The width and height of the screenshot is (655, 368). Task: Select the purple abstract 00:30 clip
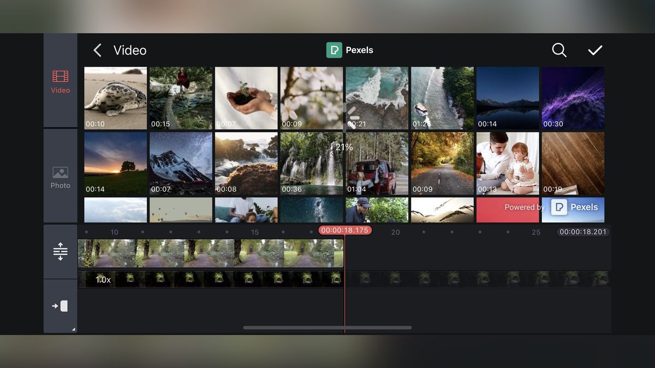(x=573, y=98)
